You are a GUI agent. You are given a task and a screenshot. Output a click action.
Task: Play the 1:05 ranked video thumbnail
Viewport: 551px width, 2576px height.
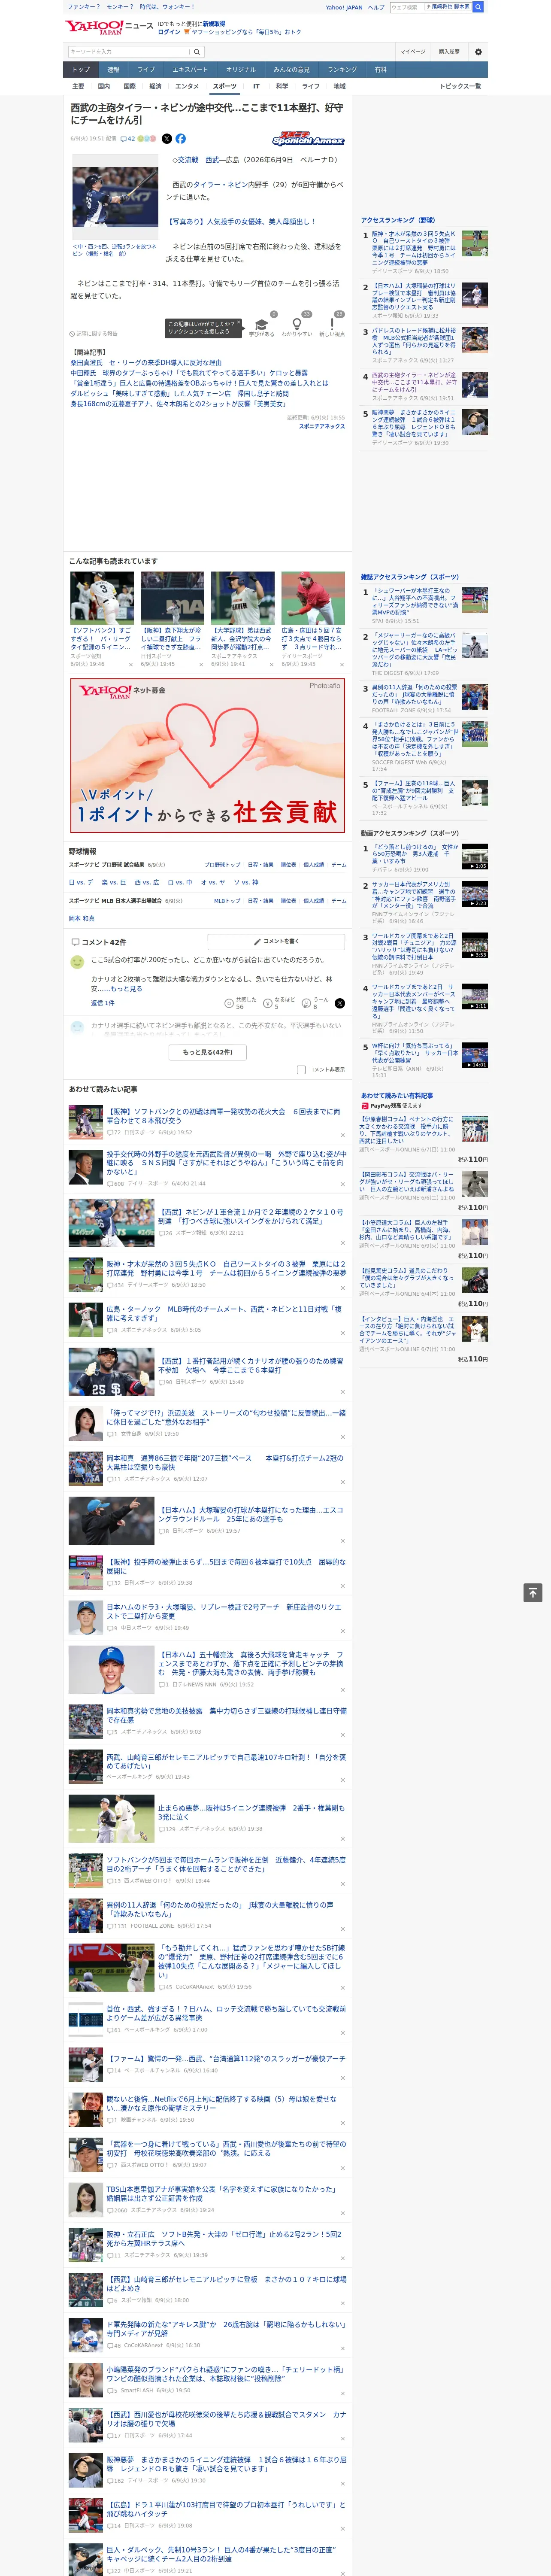point(475,857)
